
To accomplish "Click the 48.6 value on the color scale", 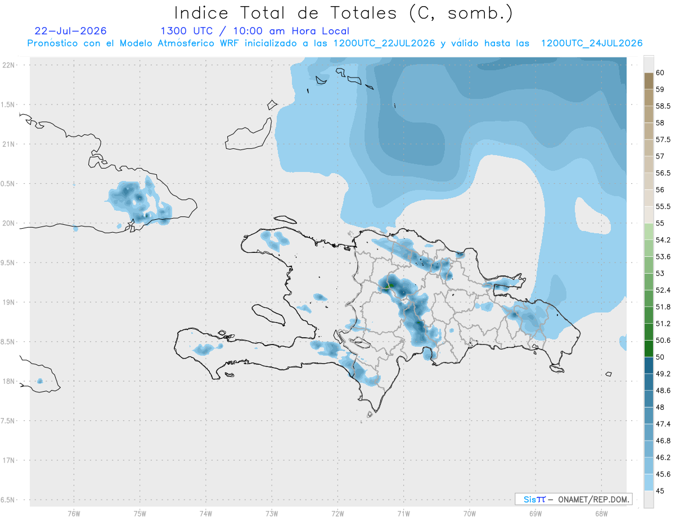I will pyautogui.click(x=663, y=391).
